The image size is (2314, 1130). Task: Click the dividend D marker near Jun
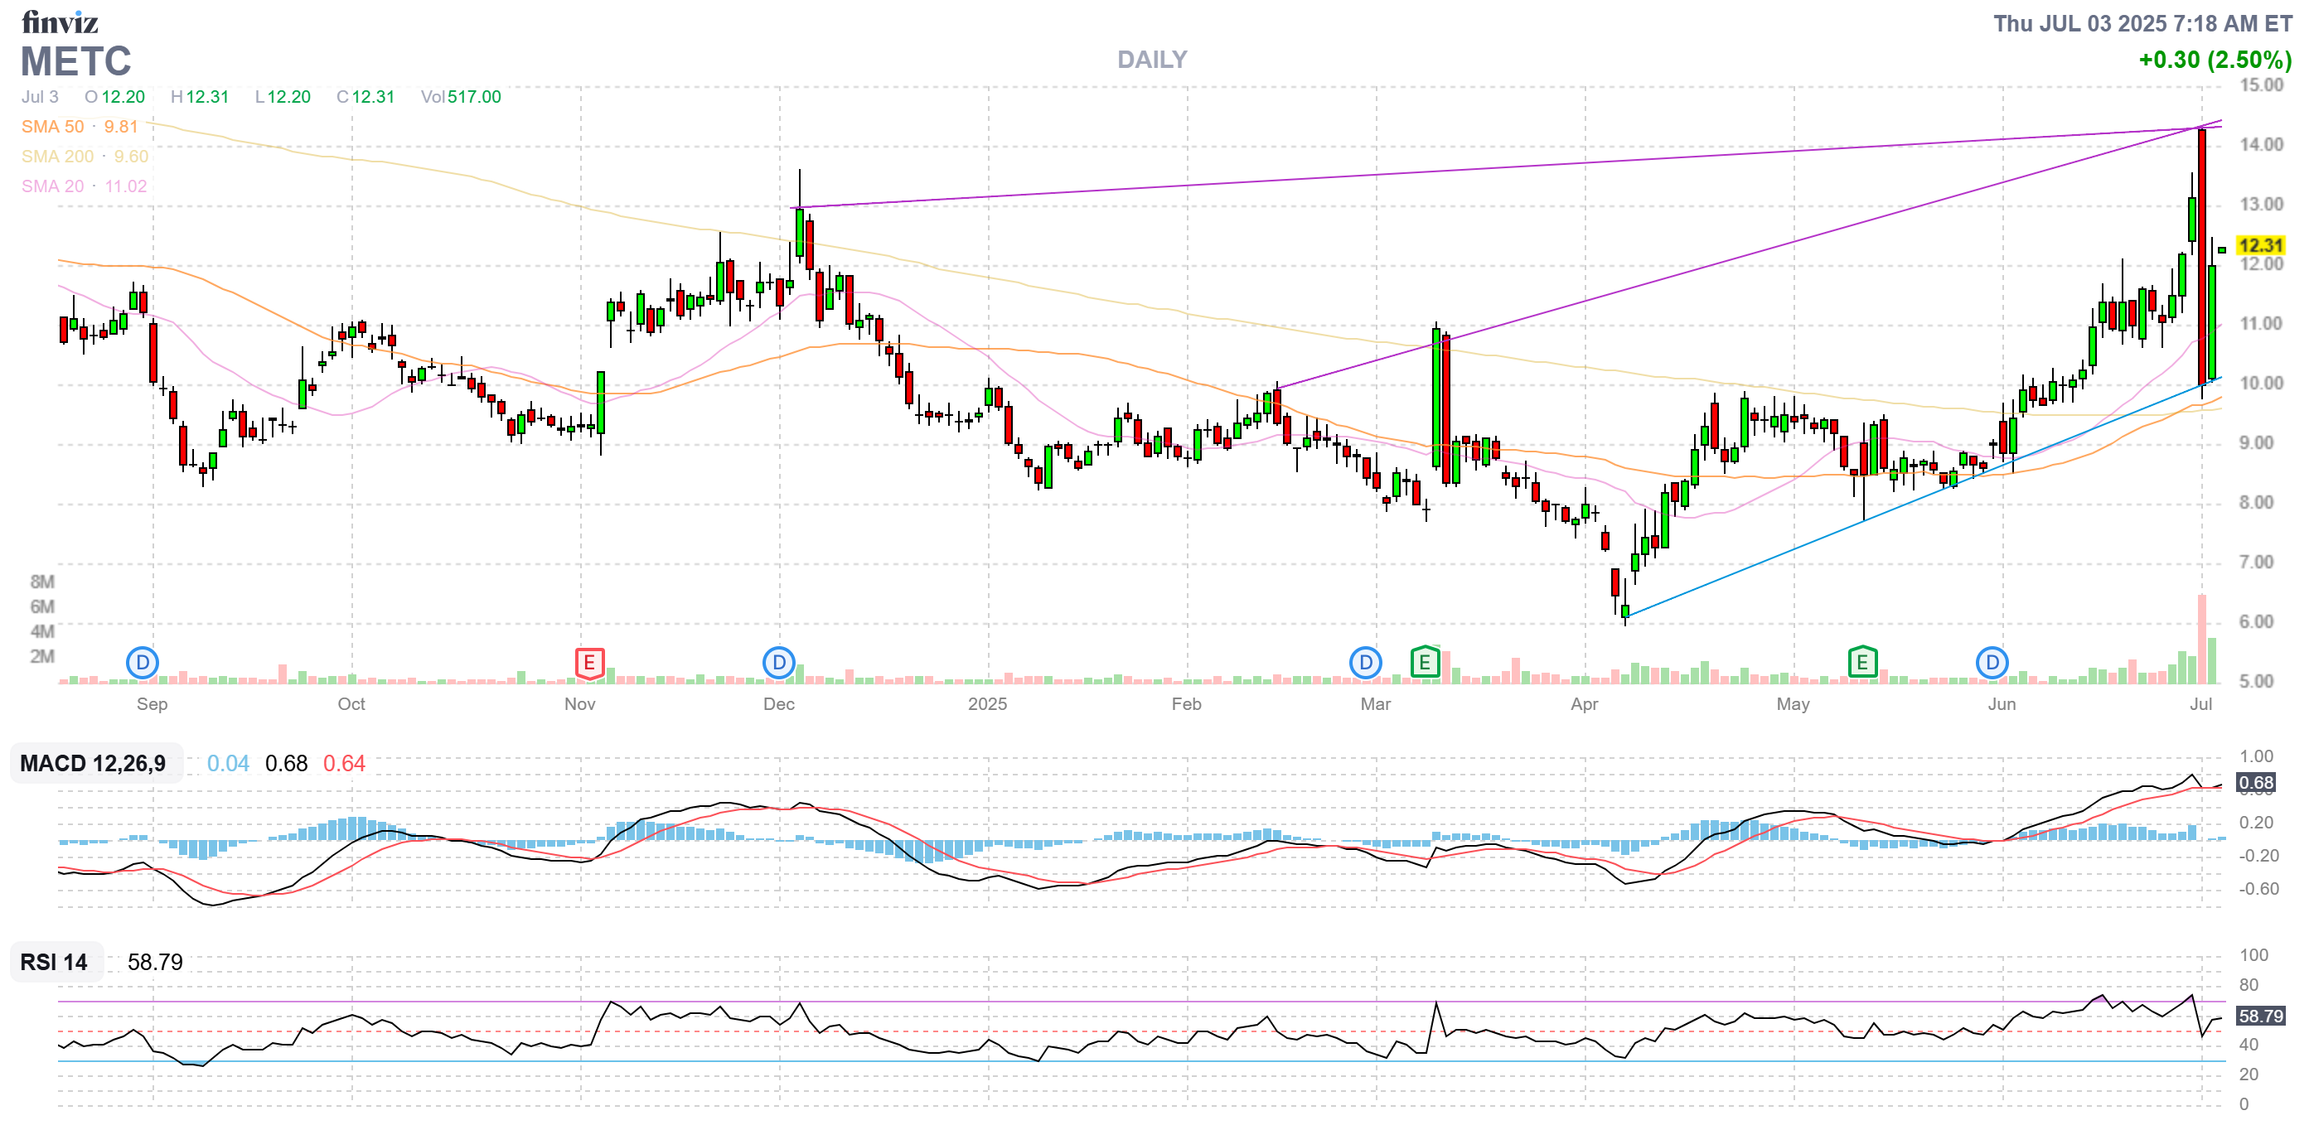click(1992, 663)
